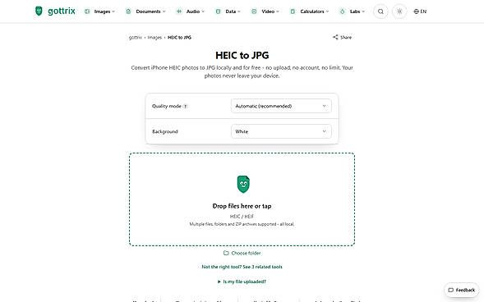This screenshot has width=484, height=302.
Task: Expand the chevron next to Video
Action: click(x=278, y=11)
